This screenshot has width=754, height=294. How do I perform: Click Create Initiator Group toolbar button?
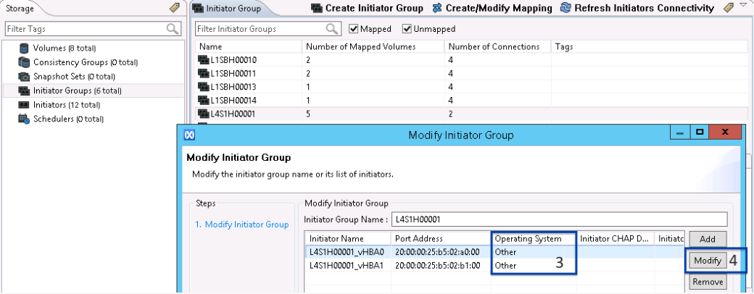pyautogui.click(x=366, y=8)
